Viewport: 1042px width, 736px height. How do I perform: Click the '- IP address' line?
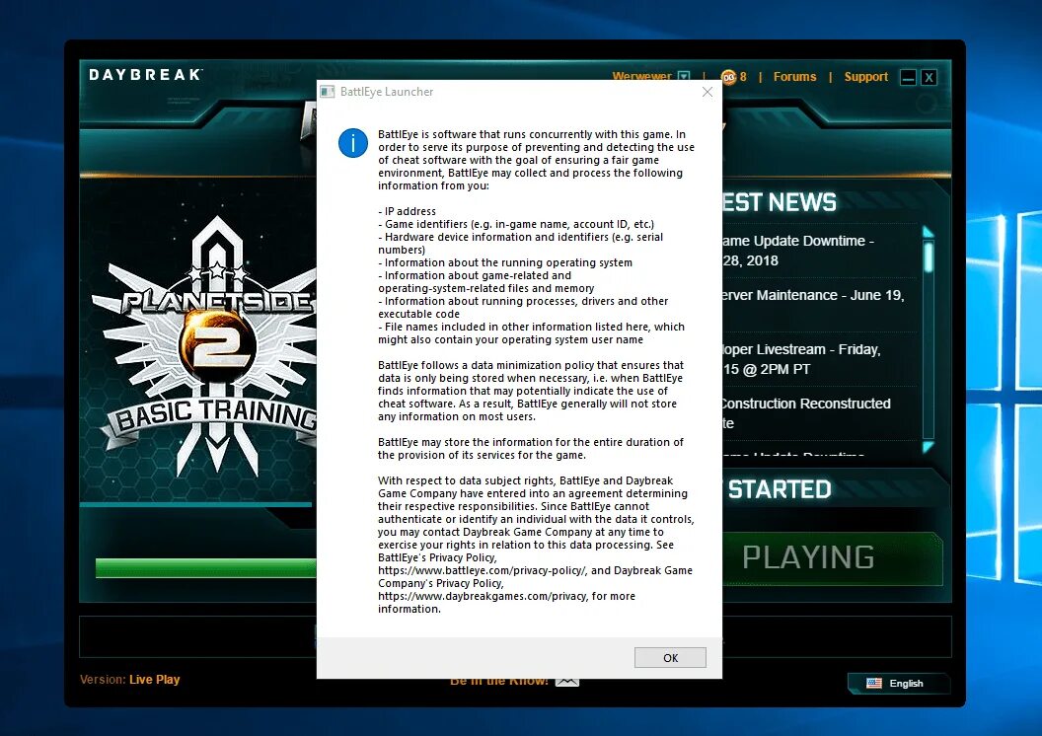point(407,211)
